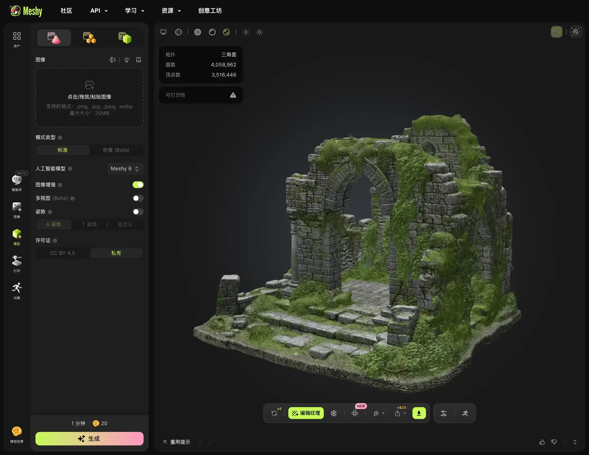Click the 可打印性 printability warning row

pyautogui.click(x=201, y=95)
